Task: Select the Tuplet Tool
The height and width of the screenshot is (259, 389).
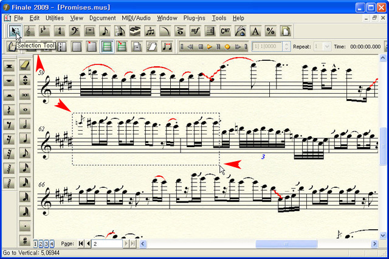Action: click(x=150, y=31)
